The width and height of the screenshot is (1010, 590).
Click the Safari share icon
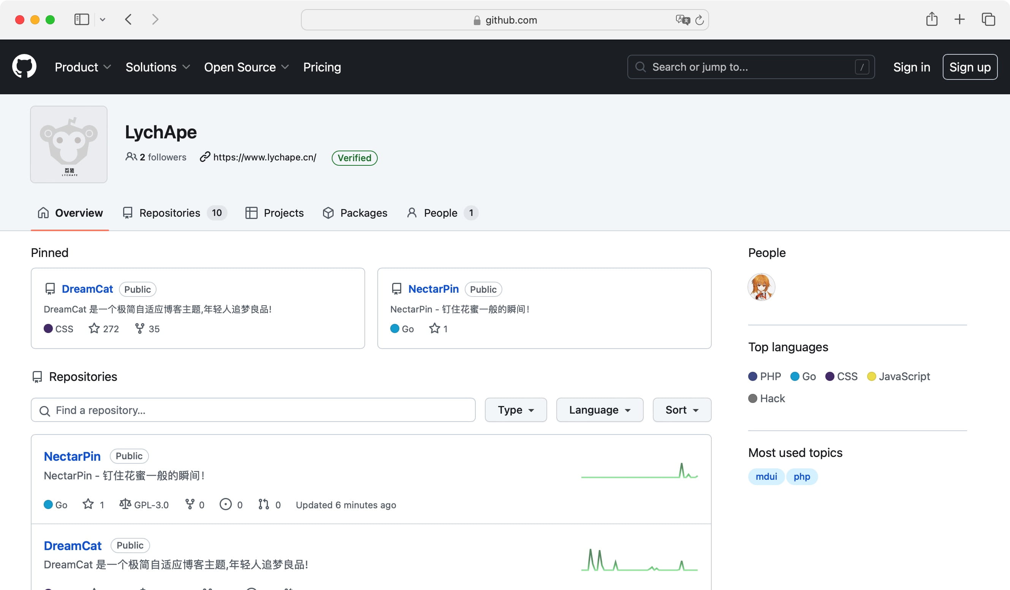coord(932,19)
